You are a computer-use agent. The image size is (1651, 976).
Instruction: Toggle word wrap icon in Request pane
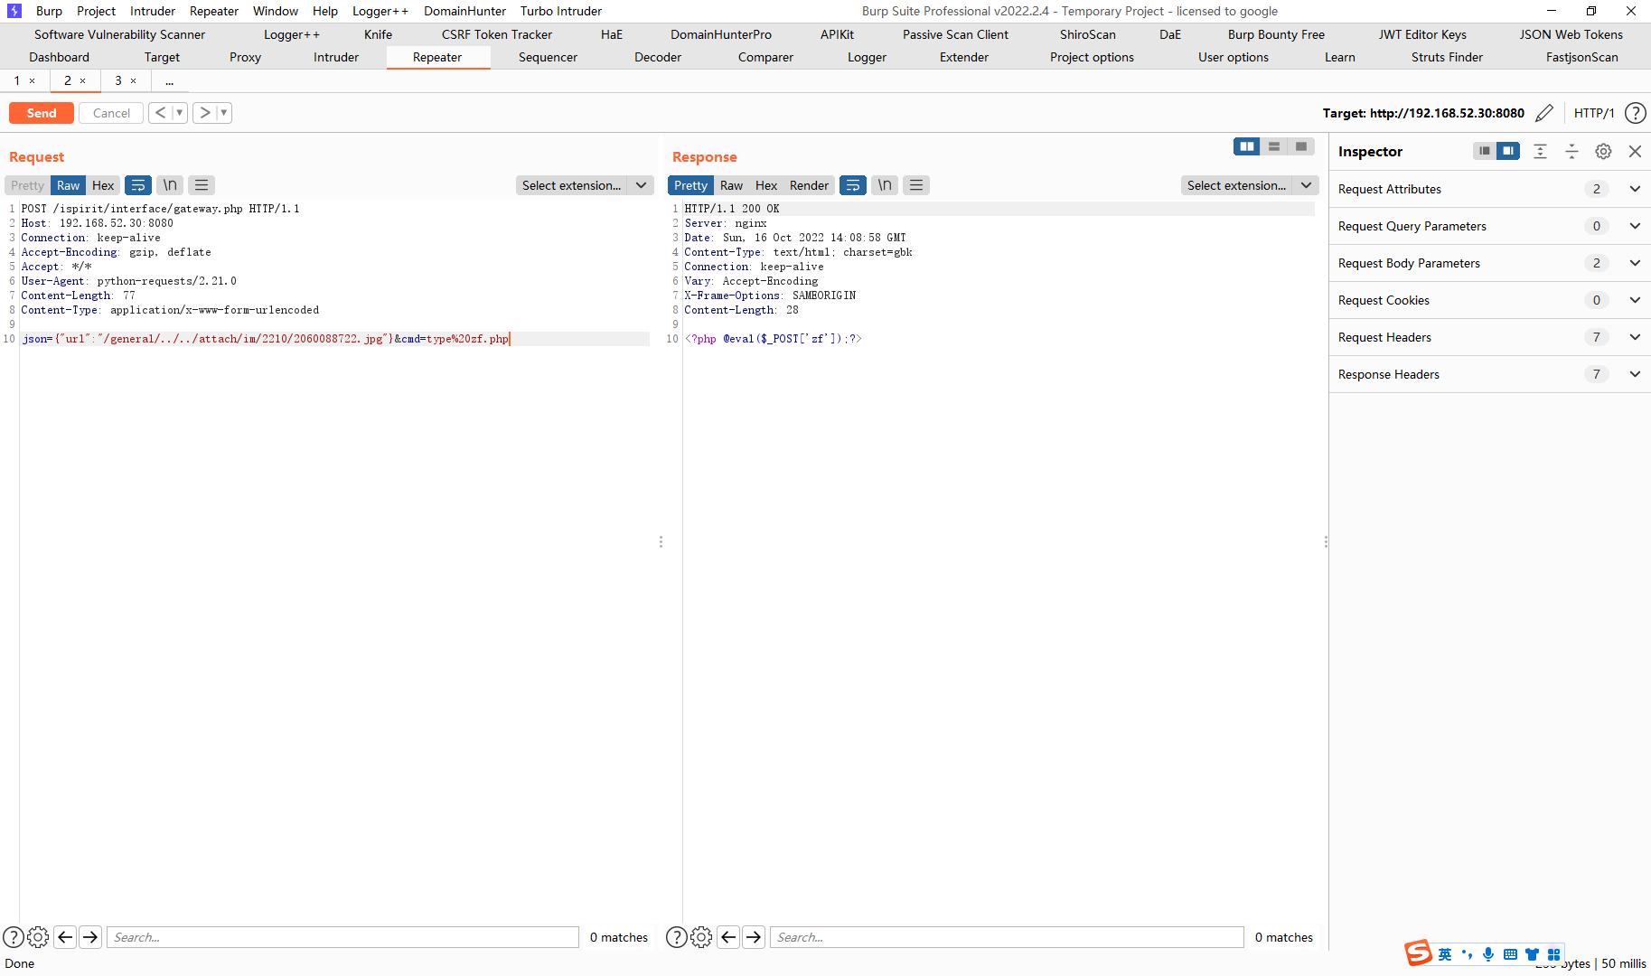[x=138, y=185]
